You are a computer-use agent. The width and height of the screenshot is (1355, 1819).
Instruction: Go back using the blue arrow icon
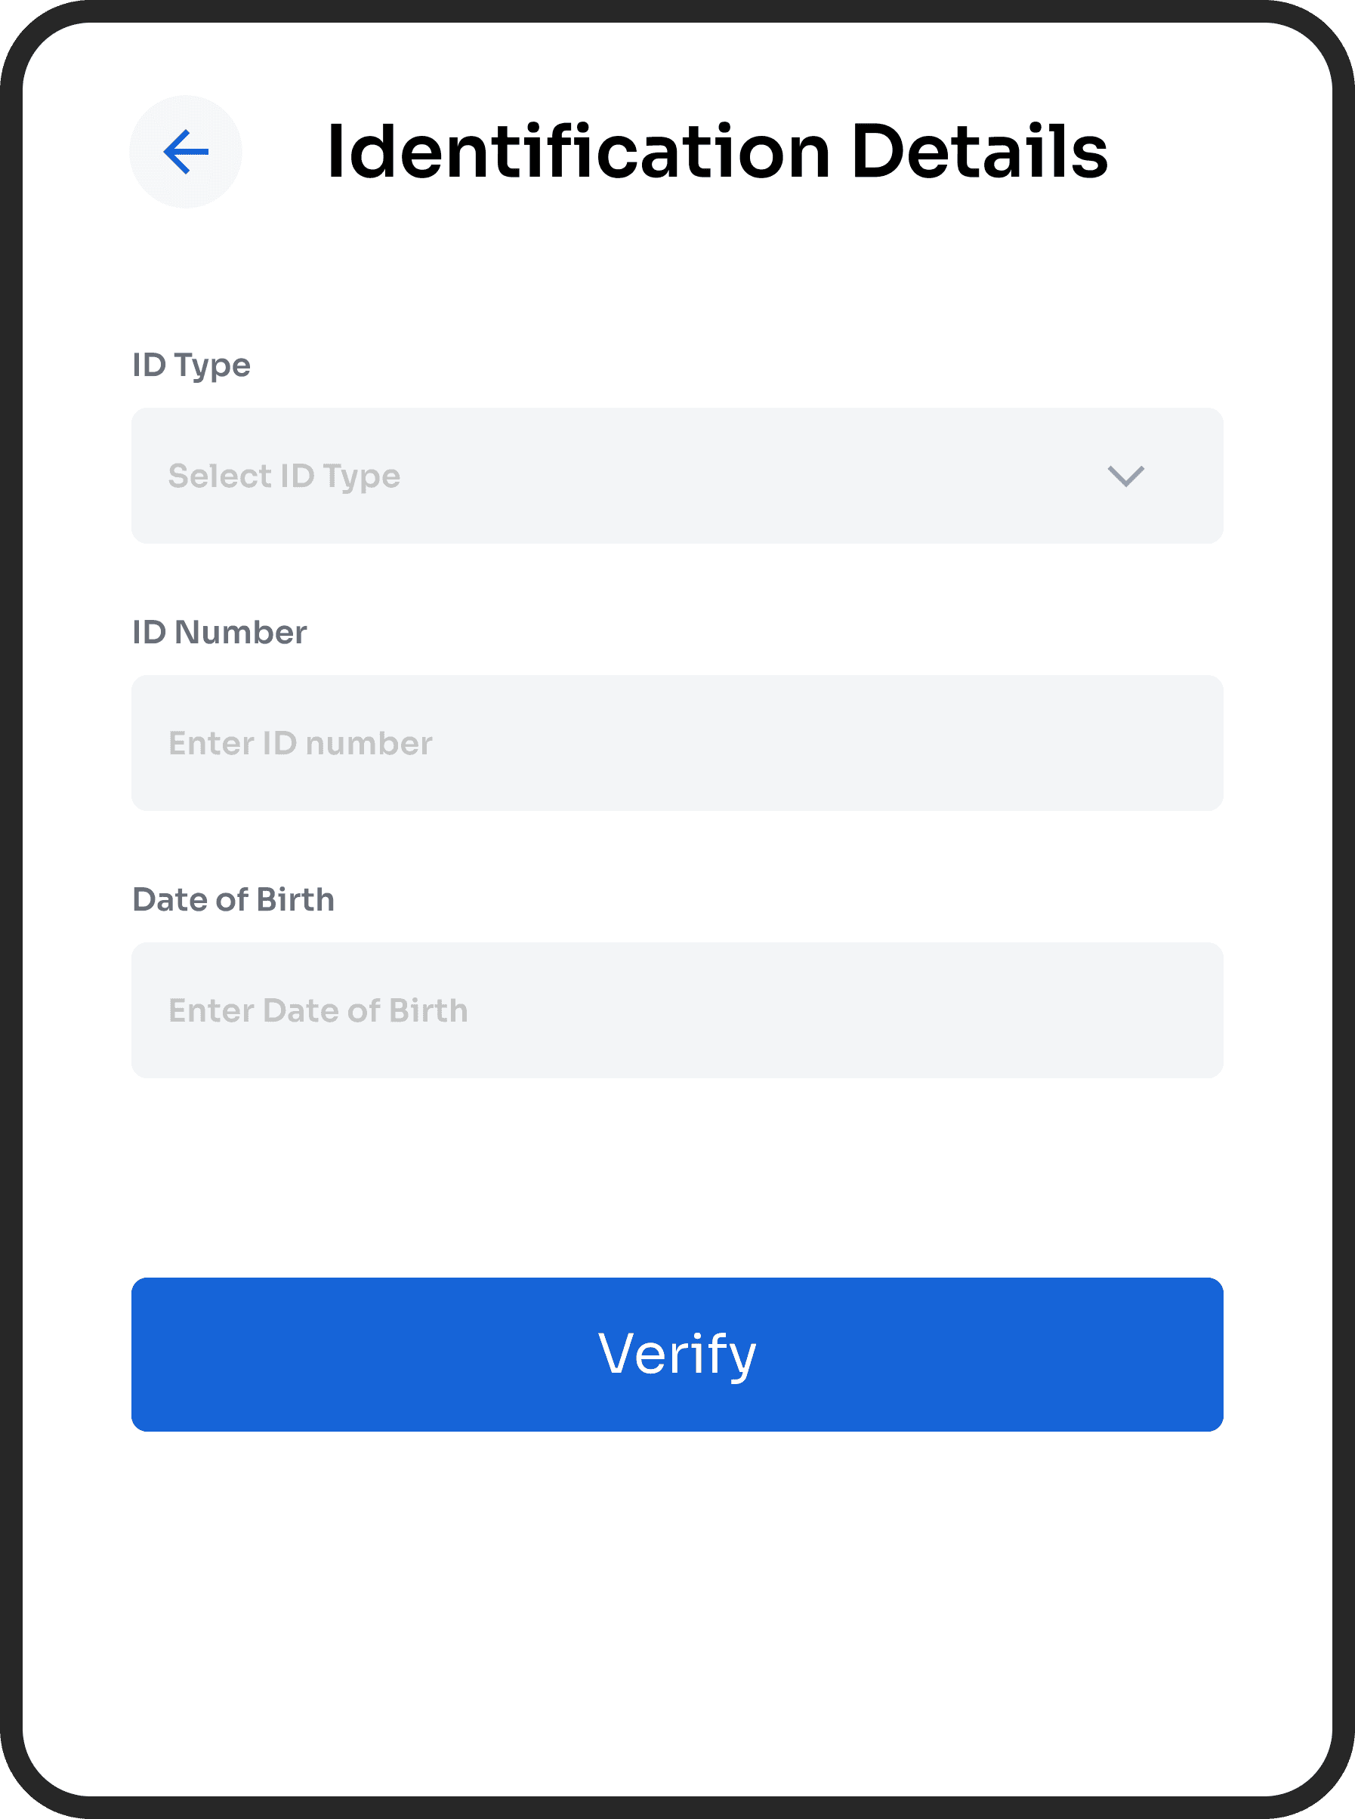185,152
